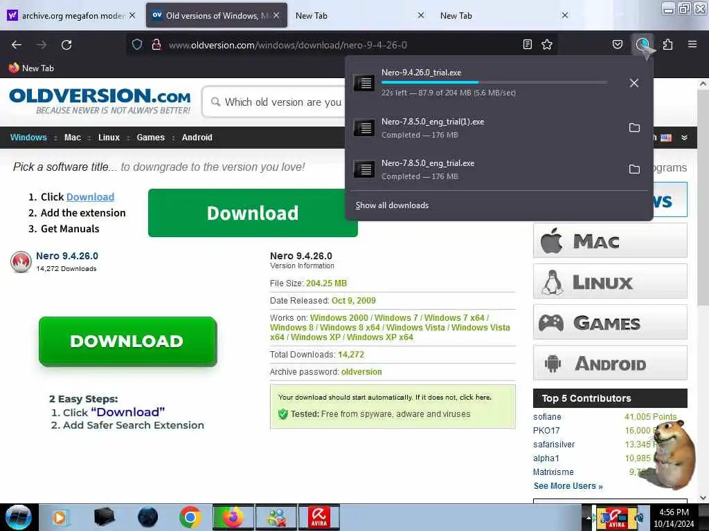
Task: Open the Mac category button
Action: click(x=610, y=241)
